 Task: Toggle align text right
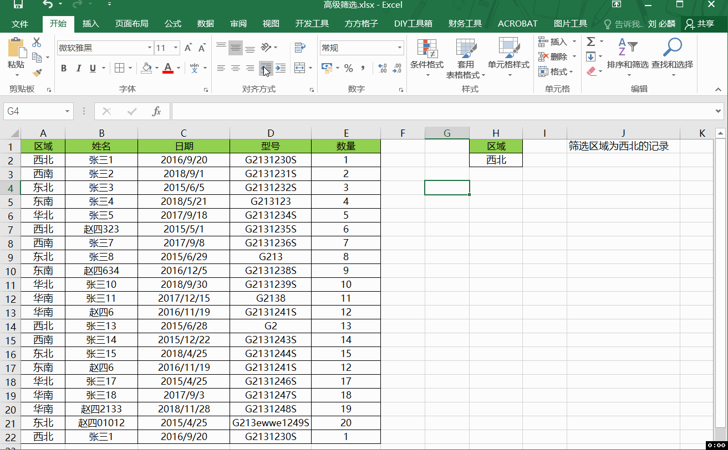coord(250,68)
